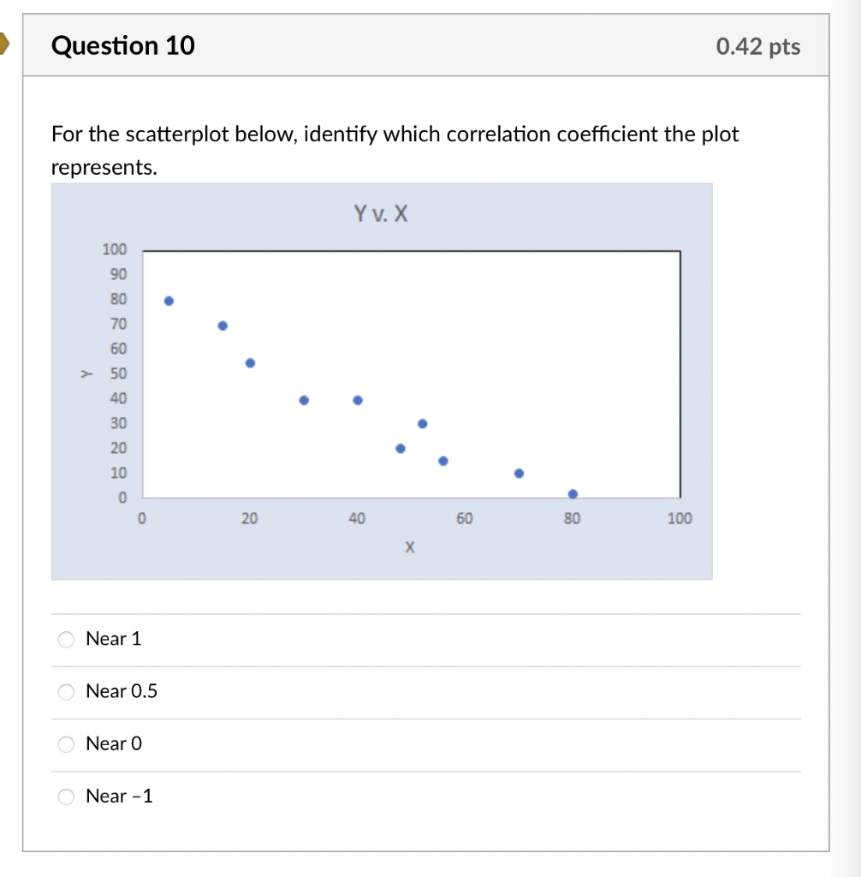
Task: Click the gold flag marker beside Question 10
Action: pos(4,44)
